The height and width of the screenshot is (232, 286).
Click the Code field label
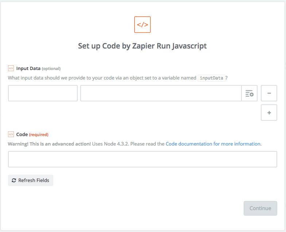click(22, 134)
